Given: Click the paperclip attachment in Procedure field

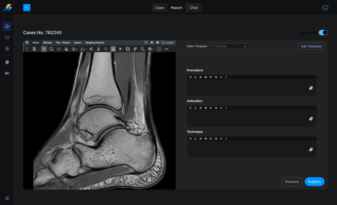Looking at the screenshot, I should (311, 88).
